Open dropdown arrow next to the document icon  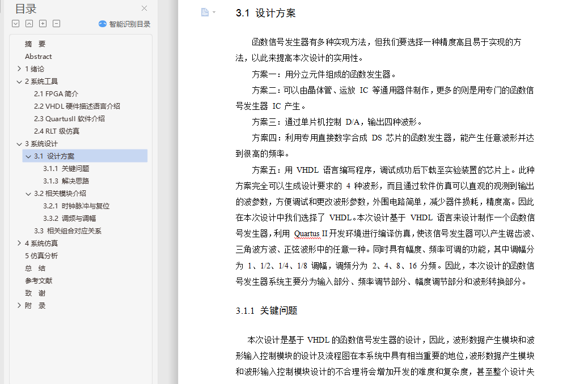(214, 12)
